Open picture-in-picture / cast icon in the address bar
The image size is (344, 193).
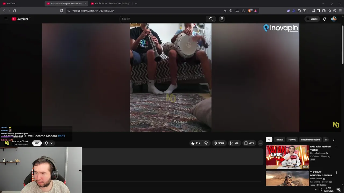click(237, 11)
